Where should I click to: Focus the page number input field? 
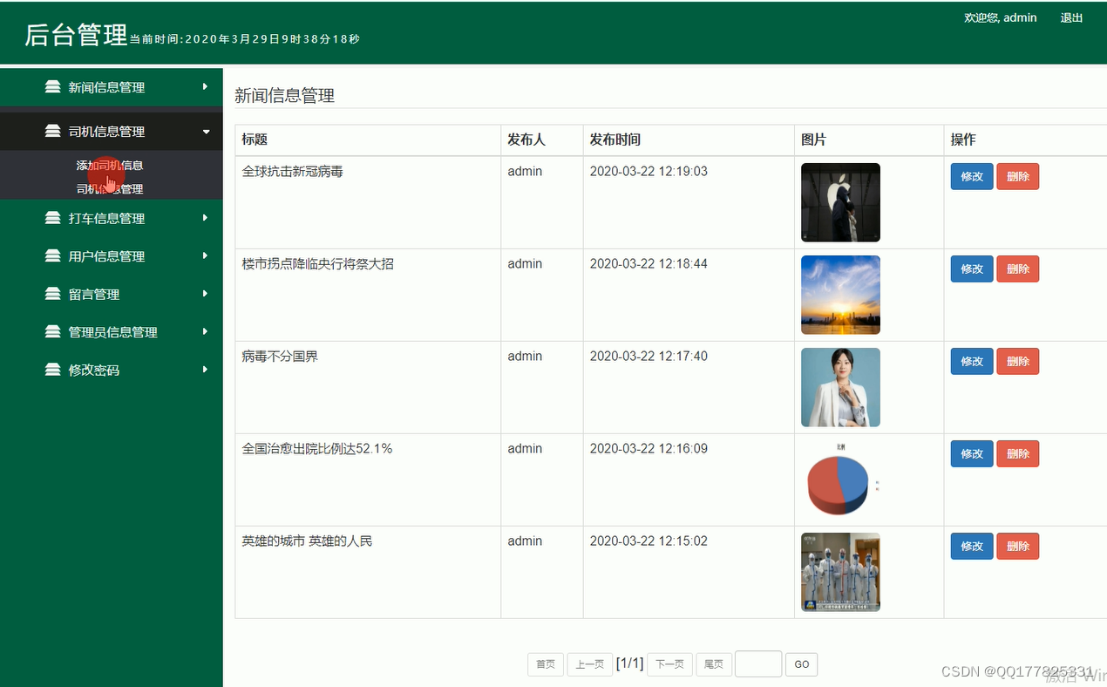758,664
